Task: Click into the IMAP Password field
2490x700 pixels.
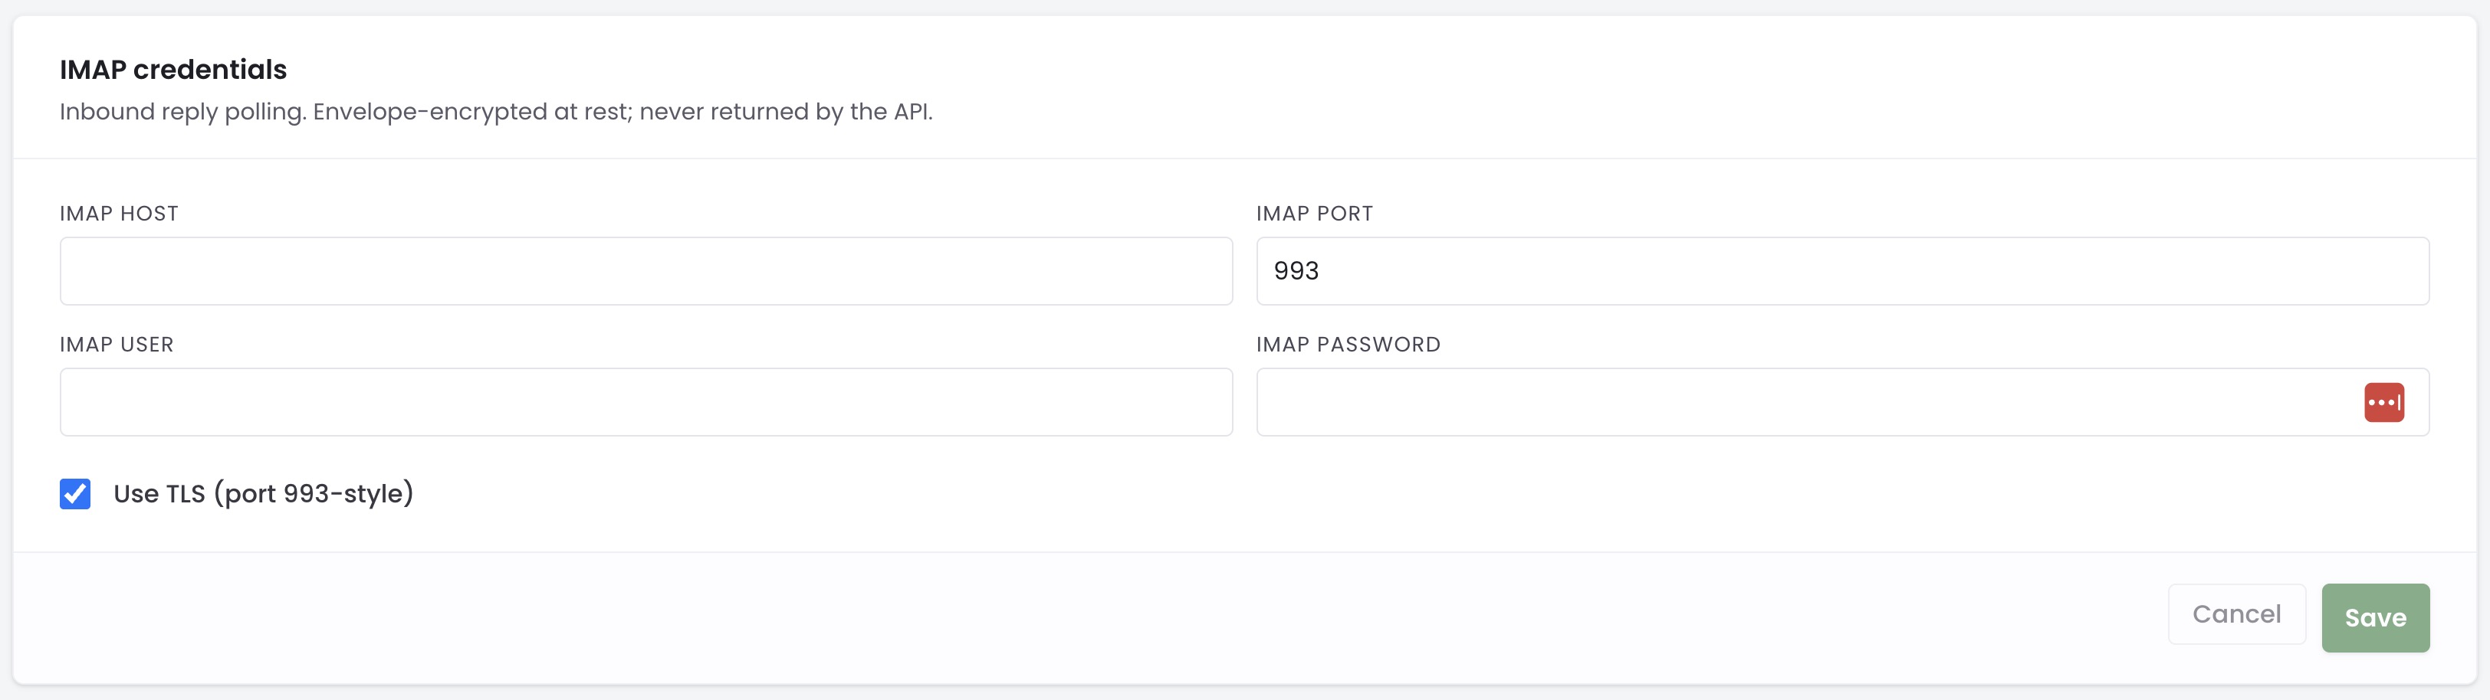Action: (1842, 401)
